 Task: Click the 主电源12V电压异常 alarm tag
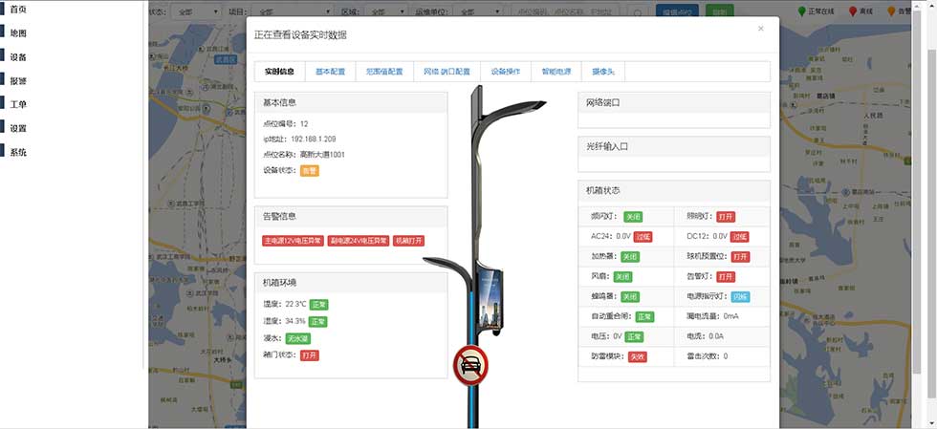(292, 241)
